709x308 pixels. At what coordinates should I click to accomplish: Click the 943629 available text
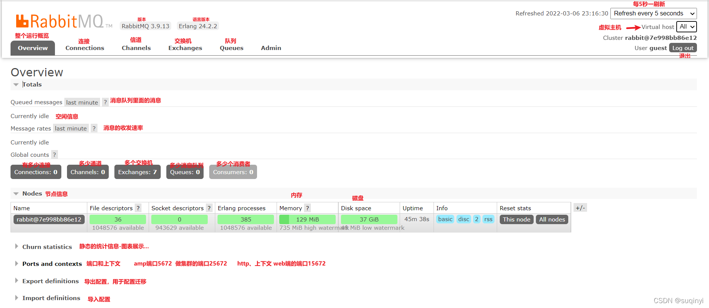(x=180, y=228)
